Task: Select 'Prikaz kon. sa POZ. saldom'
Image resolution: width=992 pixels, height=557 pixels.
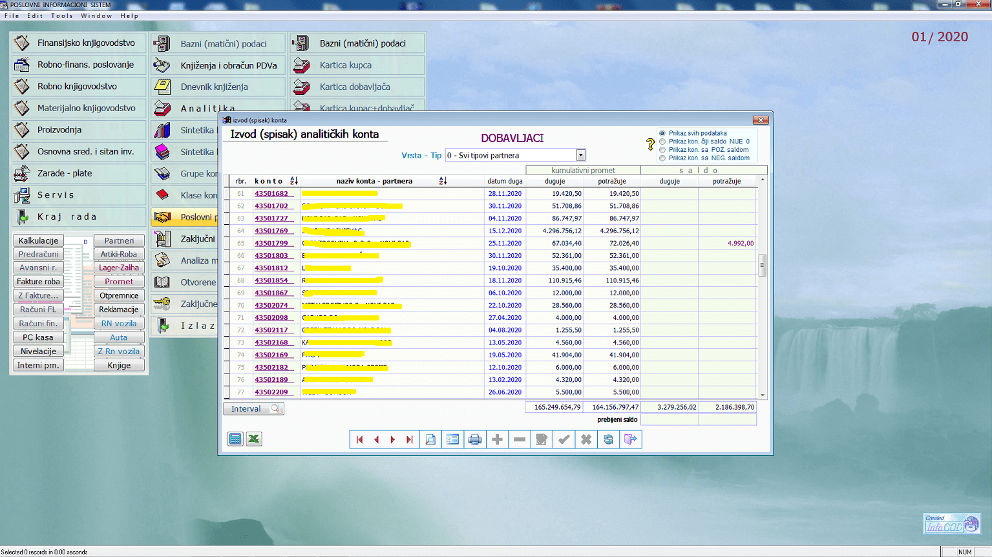Action: click(x=662, y=150)
